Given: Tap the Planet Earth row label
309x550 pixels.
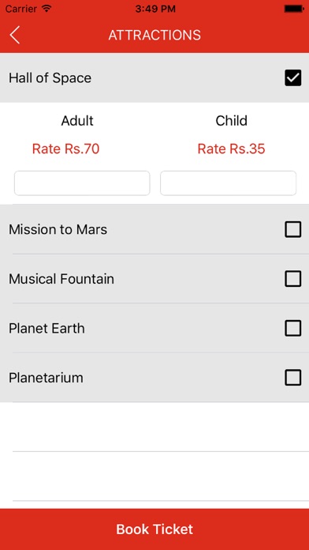Looking at the screenshot, I should (x=47, y=328).
